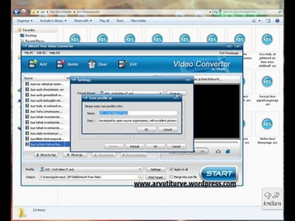Click the film icon of the Tartu source row

(27, 111)
